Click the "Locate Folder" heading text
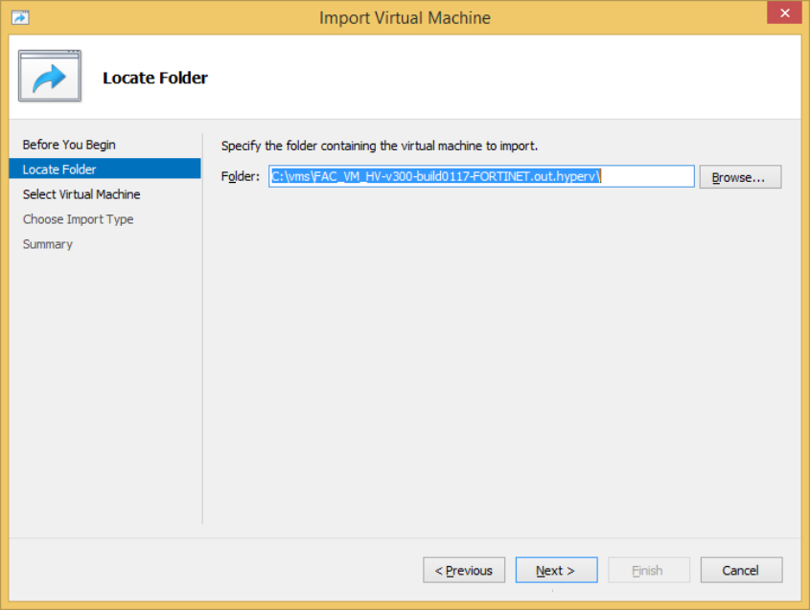 155,78
